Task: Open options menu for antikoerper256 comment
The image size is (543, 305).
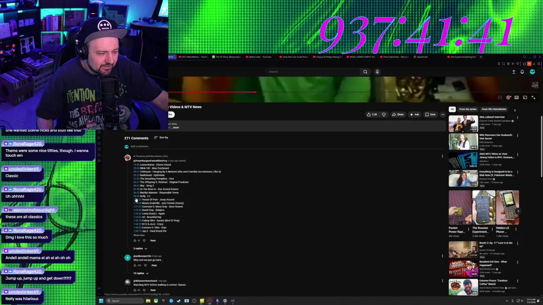Action: click(442, 255)
